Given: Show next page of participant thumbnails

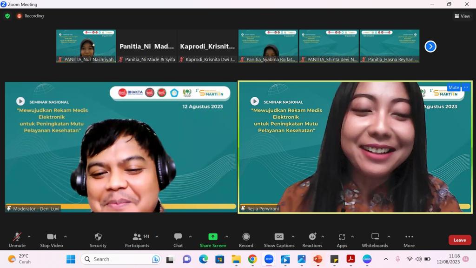Looking at the screenshot, I should pos(430,47).
